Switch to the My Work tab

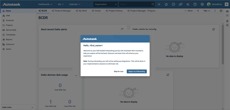81,11
